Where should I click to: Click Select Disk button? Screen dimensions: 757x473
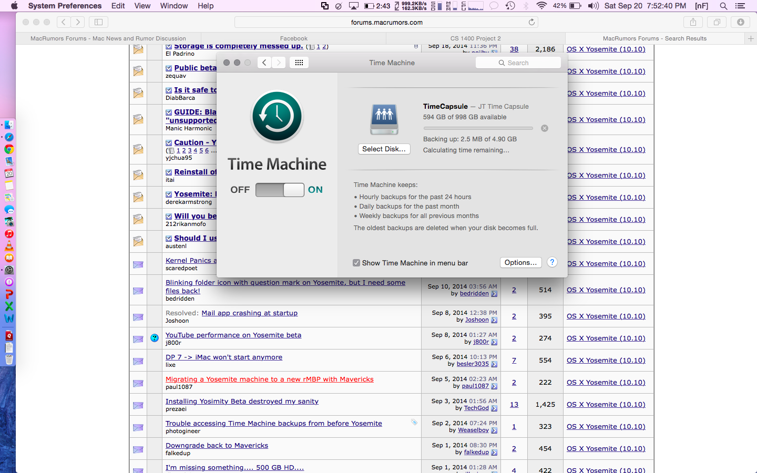(384, 149)
